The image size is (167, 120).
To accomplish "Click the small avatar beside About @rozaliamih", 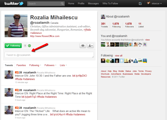I will pos(103,17).
